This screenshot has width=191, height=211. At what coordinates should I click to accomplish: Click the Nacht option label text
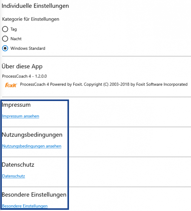[16, 39]
